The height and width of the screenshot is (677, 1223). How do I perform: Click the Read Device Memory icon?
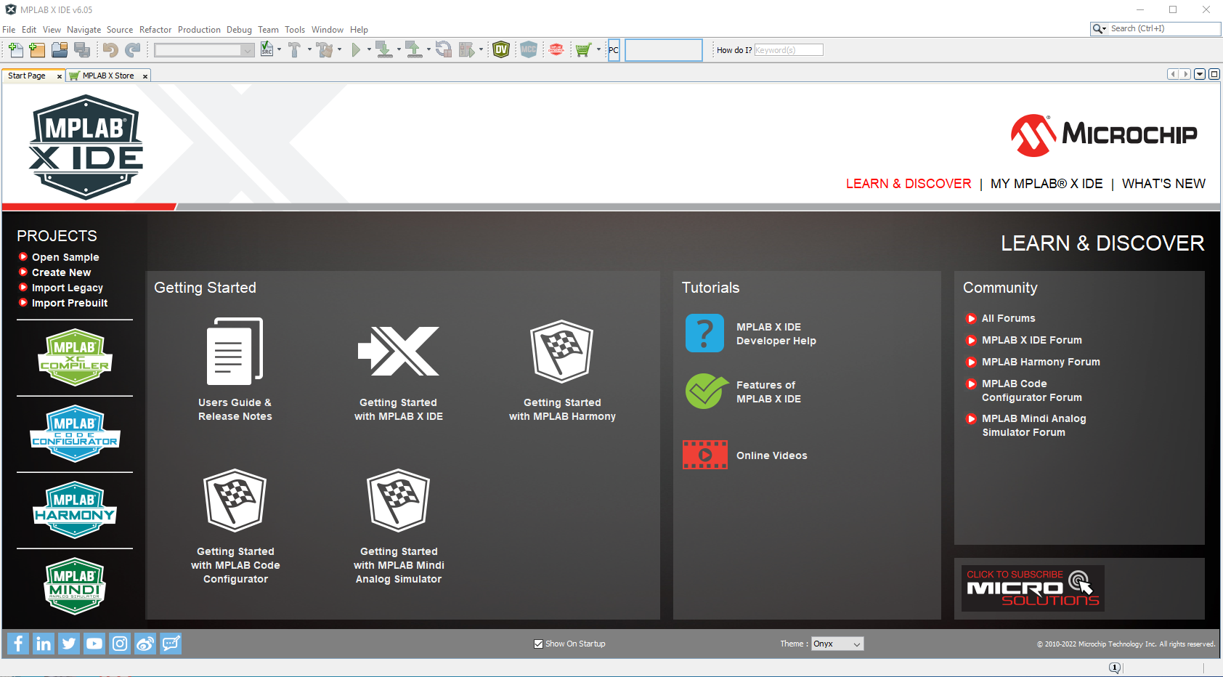[x=413, y=50]
